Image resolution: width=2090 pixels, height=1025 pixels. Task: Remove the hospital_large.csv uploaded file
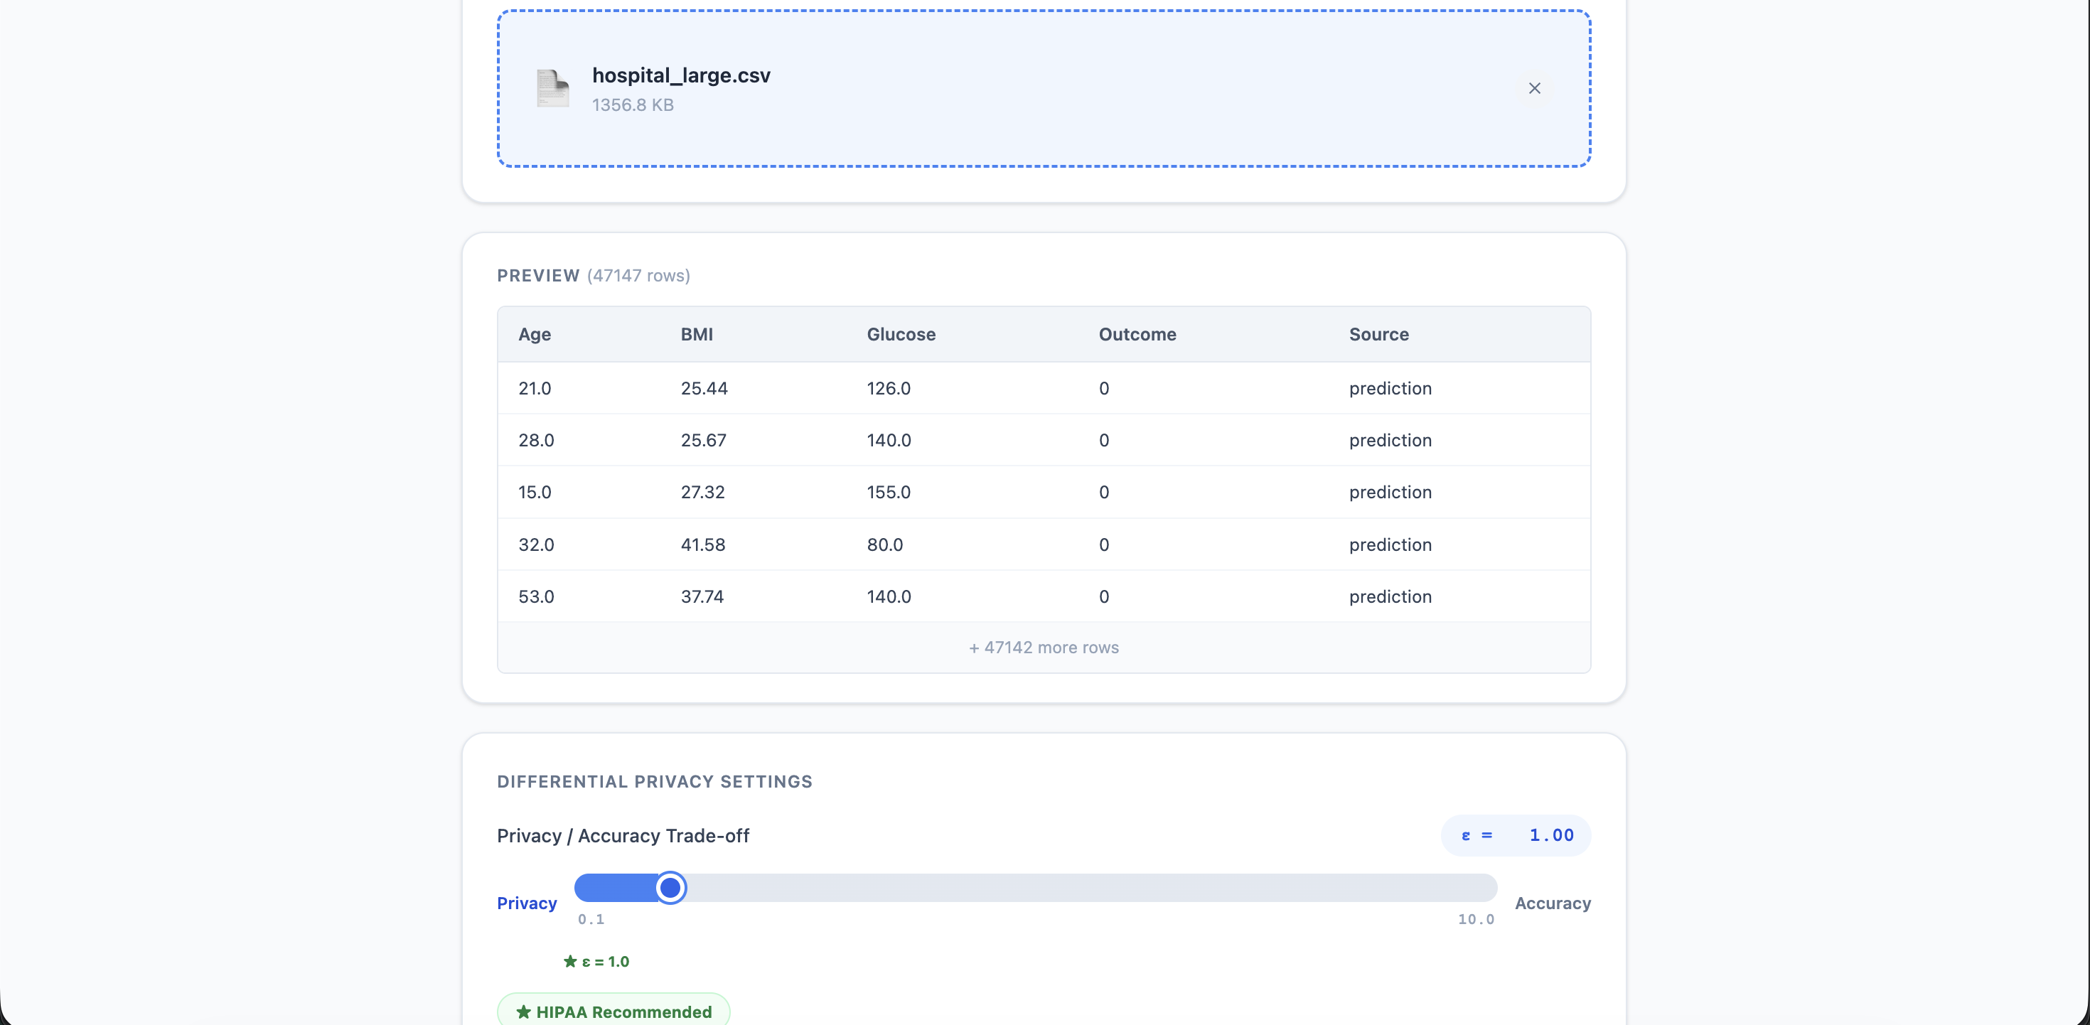pos(1533,88)
